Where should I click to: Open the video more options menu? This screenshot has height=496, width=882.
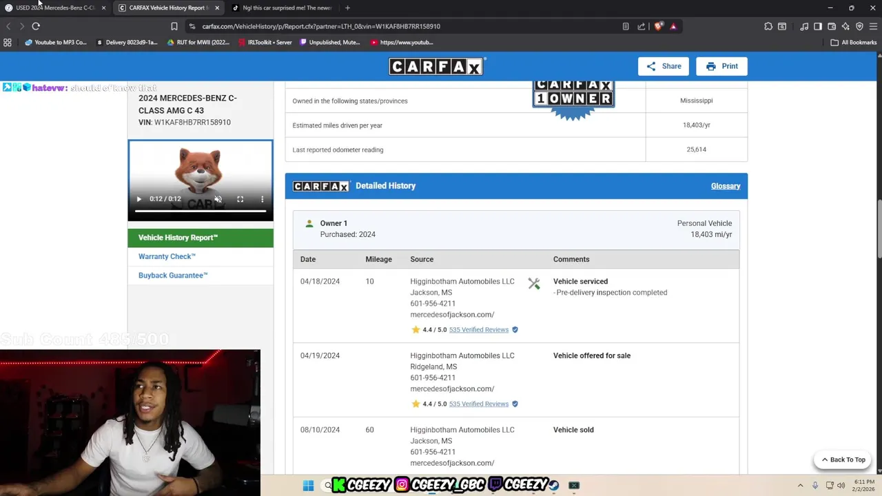coord(262,199)
